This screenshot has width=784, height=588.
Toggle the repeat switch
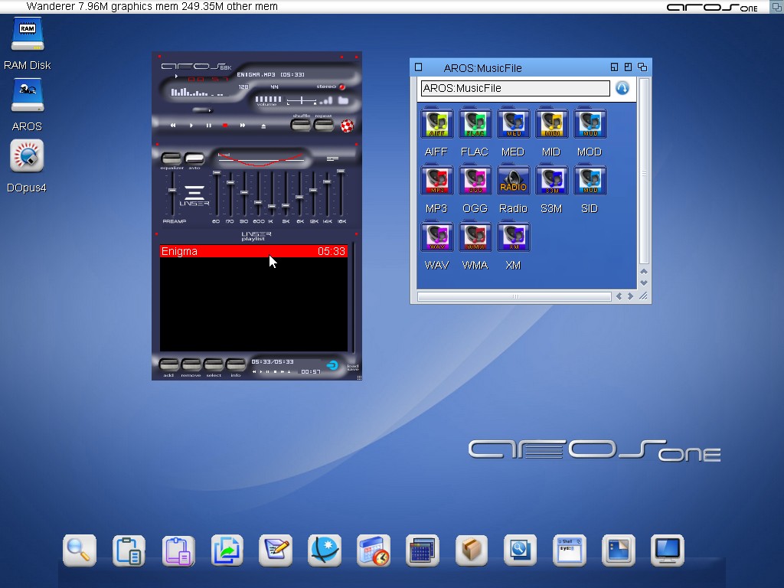tap(324, 124)
